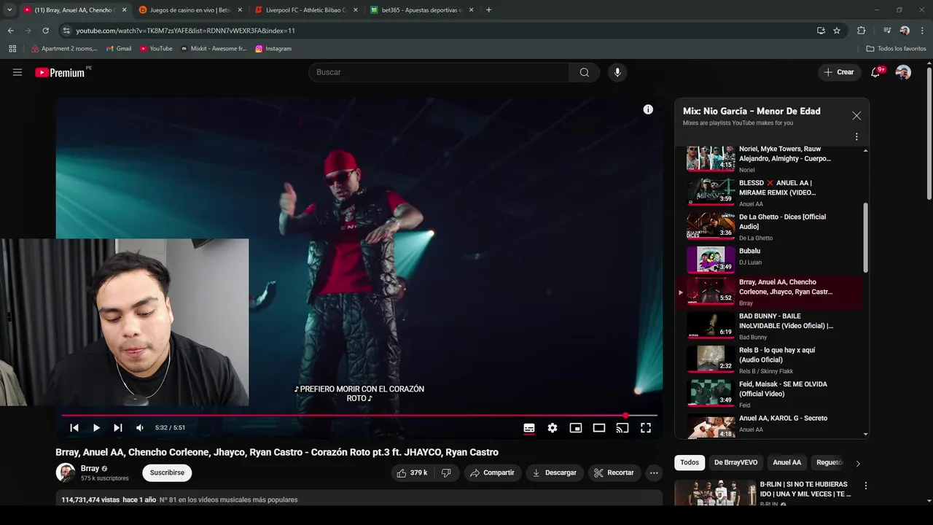The height and width of the screenshot is (525, 933).
Task: Show more filter chips with arrow
Action: pos(858,463)
